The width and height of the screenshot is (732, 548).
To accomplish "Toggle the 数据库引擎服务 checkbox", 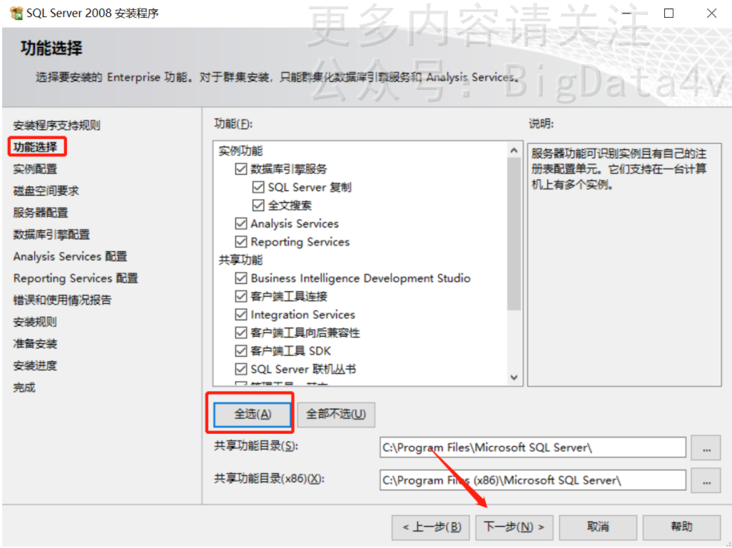I will 241,169.
